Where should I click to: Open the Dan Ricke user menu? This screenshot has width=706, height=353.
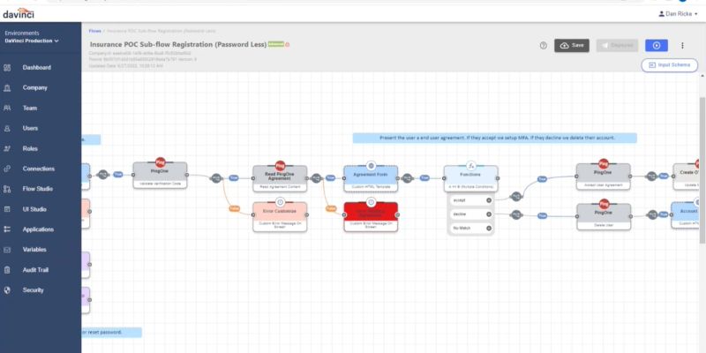(x=678, y=14)
